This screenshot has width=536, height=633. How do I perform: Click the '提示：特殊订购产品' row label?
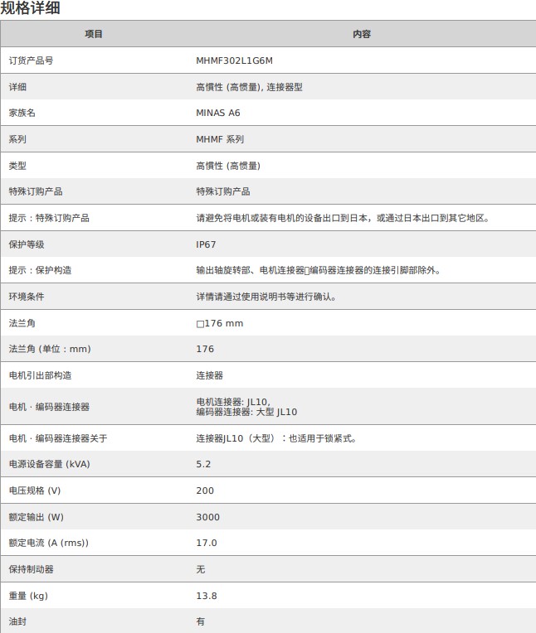click(x=49, y=218)
